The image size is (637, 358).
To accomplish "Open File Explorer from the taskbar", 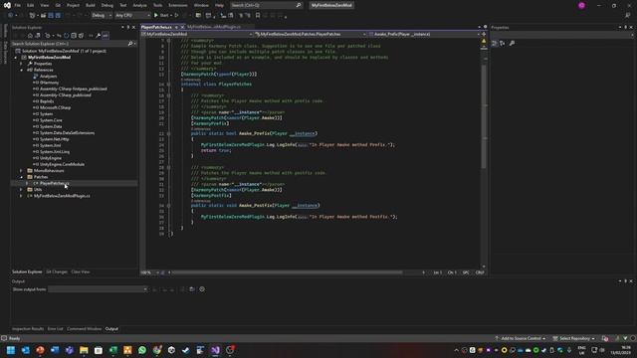I will 84,350.
